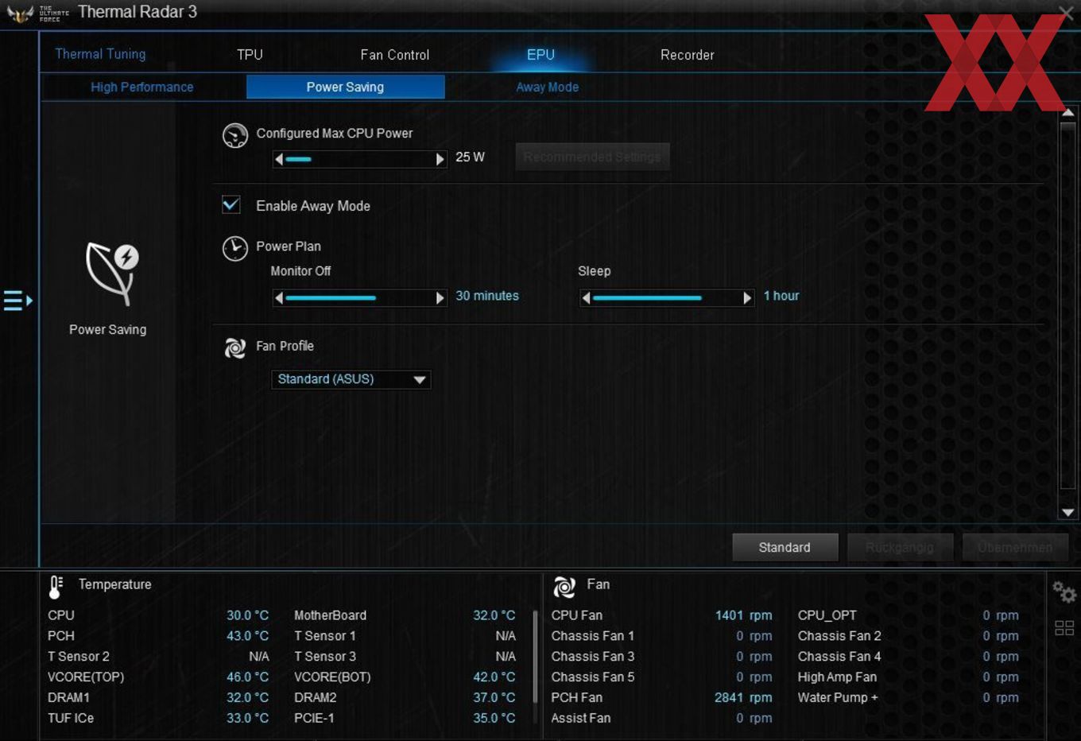
Task: Increase Sleep time with right arrow
Action: [747, 297]
